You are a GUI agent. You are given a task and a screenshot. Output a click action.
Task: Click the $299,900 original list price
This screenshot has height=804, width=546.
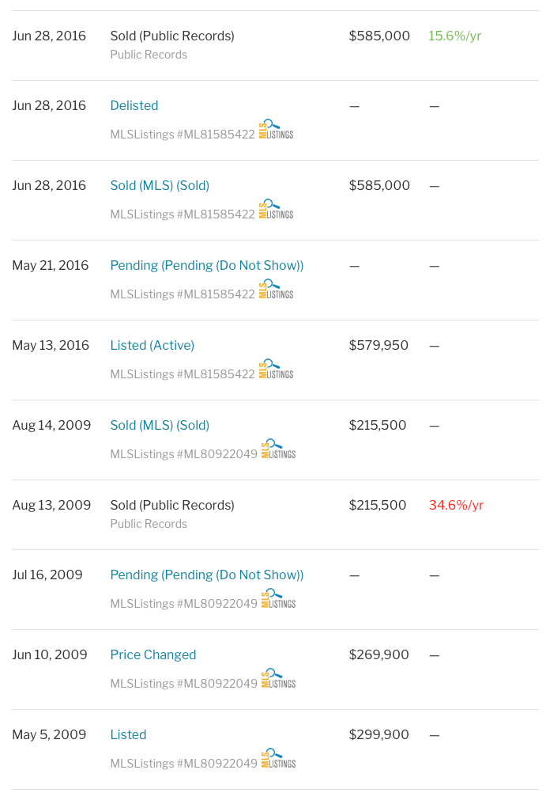[379, 735]
